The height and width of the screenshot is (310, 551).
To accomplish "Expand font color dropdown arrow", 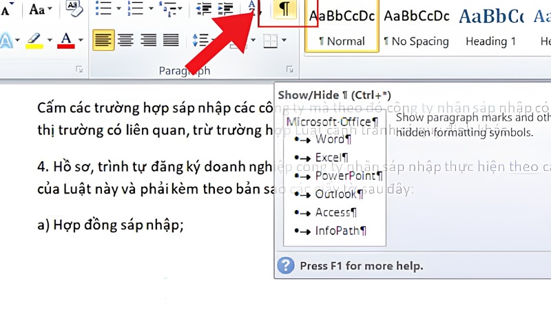I will tap(81, 40).
